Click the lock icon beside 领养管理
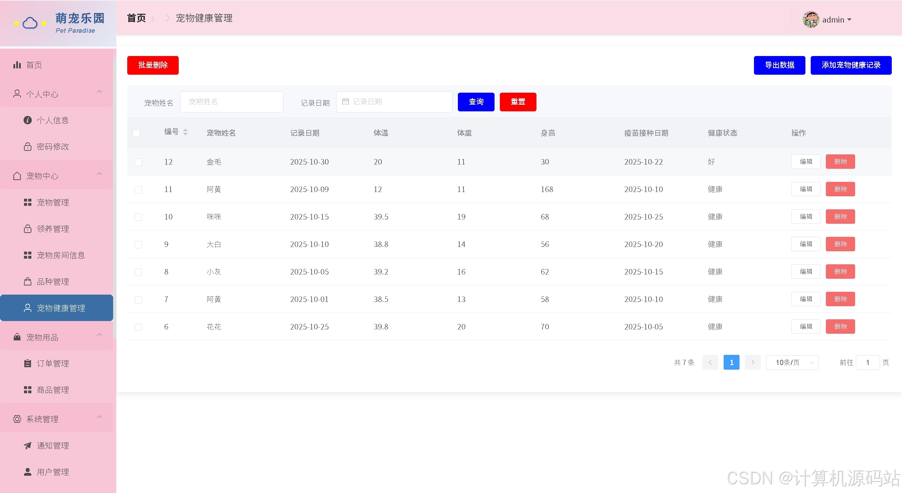 click(x=27, y=229)
